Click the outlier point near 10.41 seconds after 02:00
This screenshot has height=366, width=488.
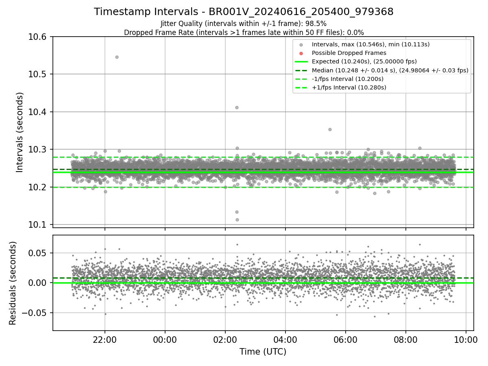click(237, 107)
